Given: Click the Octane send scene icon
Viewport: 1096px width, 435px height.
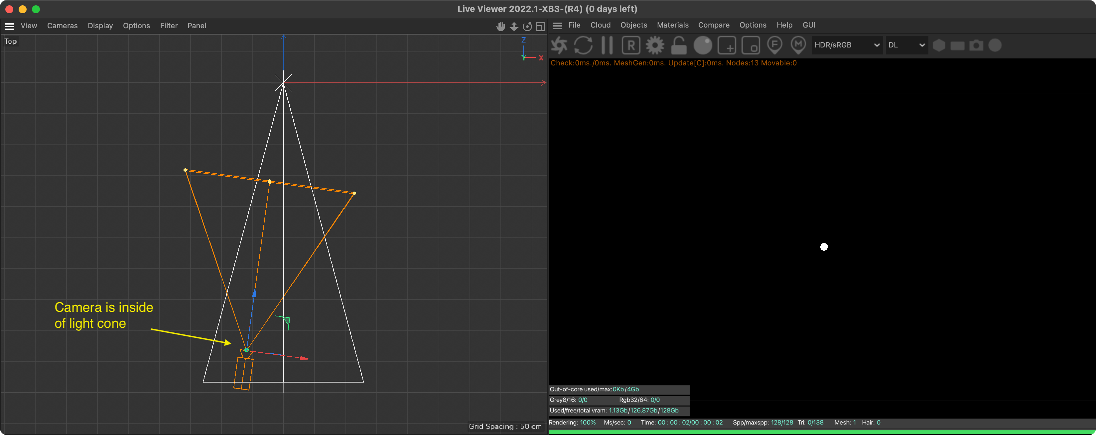Looking at the screenshot, I should (559, 45).
